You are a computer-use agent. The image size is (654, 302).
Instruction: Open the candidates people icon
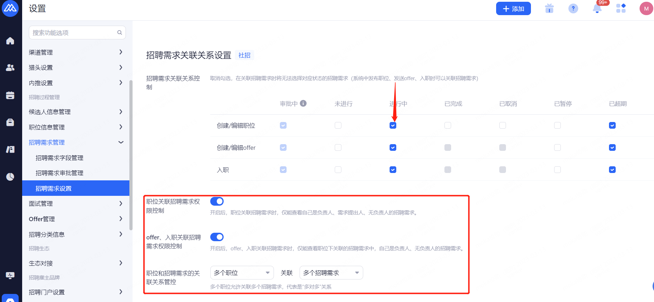point(10,68)
